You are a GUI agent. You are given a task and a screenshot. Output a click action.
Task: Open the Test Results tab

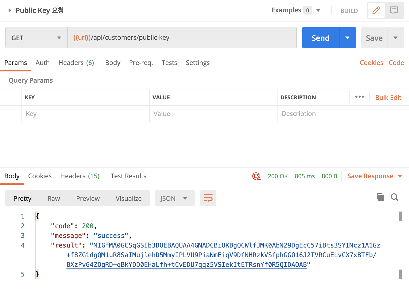[129, 176]
